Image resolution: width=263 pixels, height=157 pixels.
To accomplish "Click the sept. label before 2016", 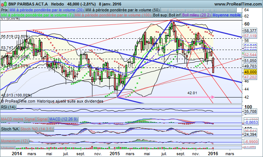I will pyautogui.click(x=181, y=154).
